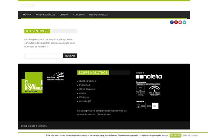The height and width of the screenshot is (138, 208).
Task: Click the El Club Express © Noletia SL text
Action: 34,126
